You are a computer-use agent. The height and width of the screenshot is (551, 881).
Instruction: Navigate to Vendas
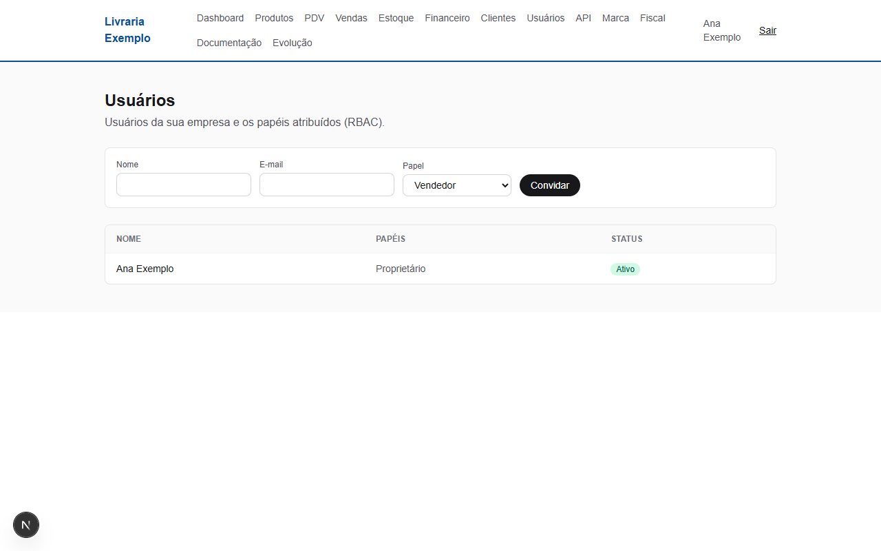[351, 18]
